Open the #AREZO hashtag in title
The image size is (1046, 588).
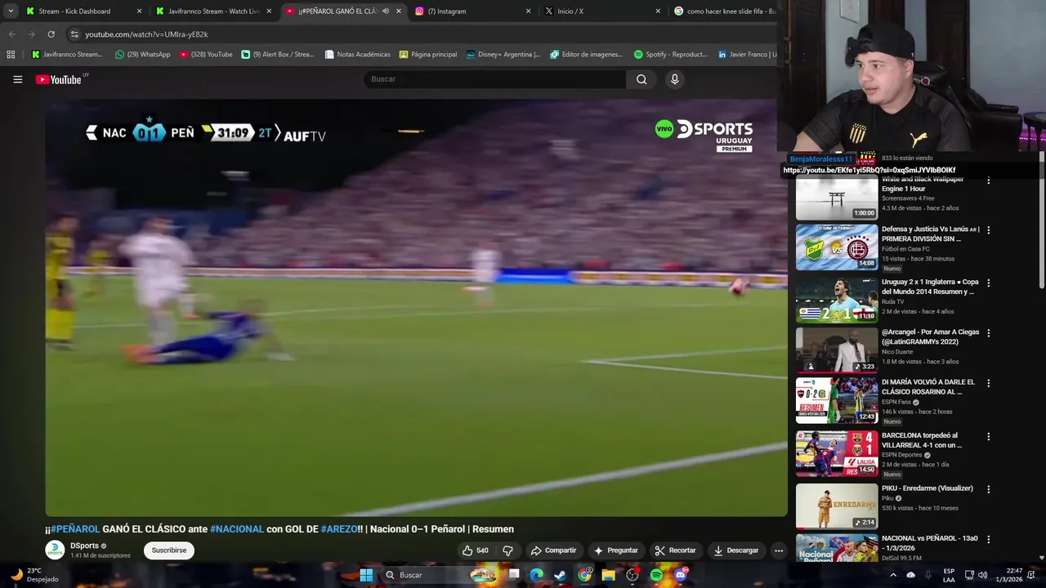(339, 529)
